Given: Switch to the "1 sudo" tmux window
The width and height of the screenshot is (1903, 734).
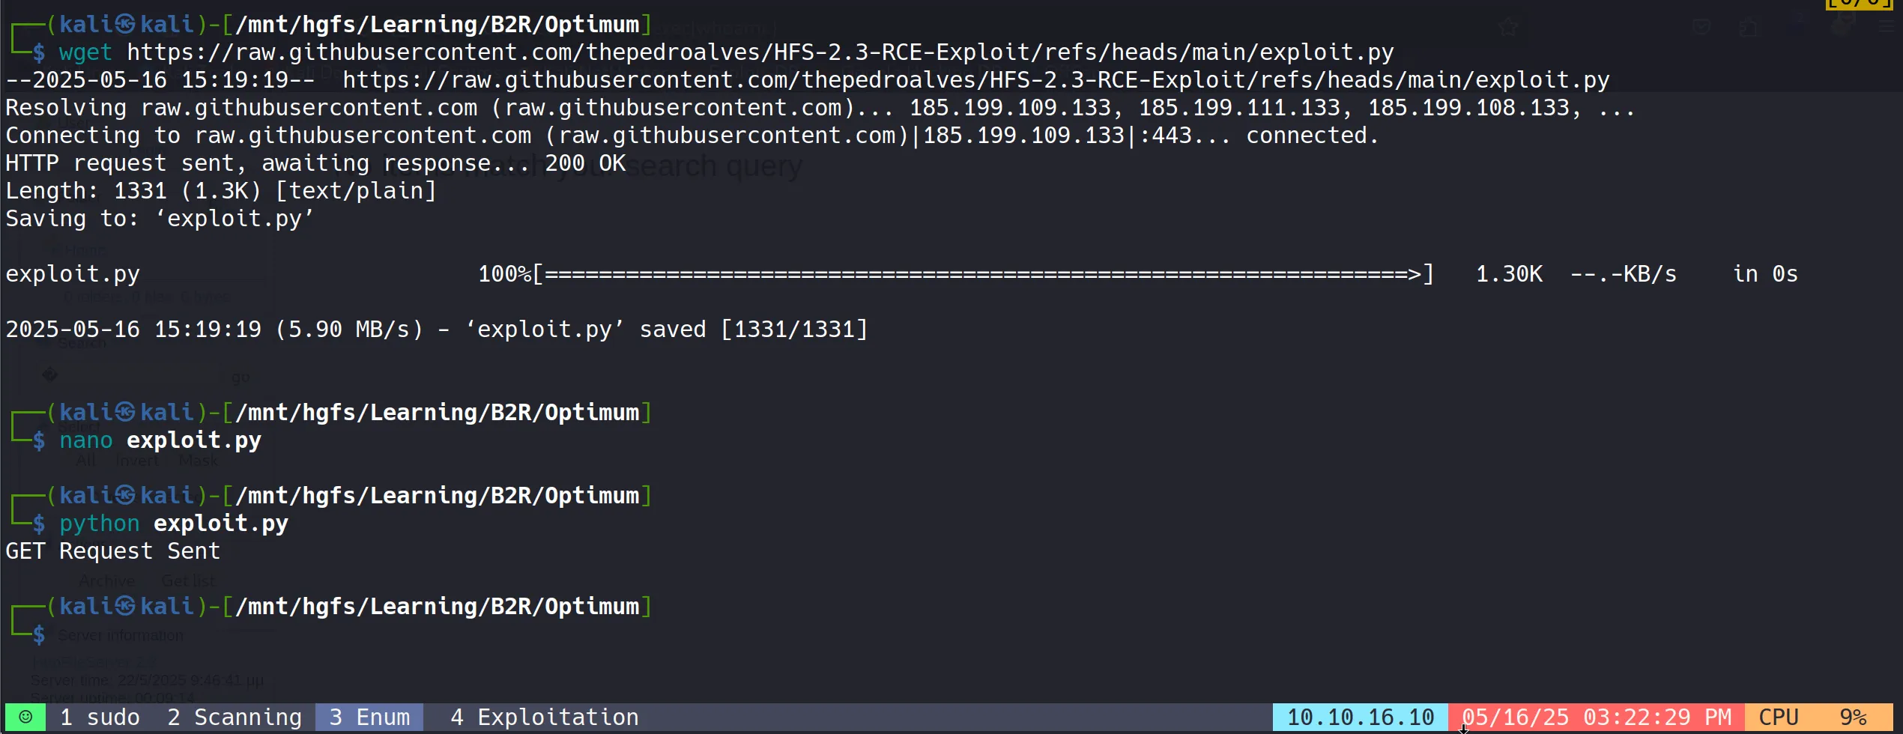Looking at the screenshot, I should point(100,717).
